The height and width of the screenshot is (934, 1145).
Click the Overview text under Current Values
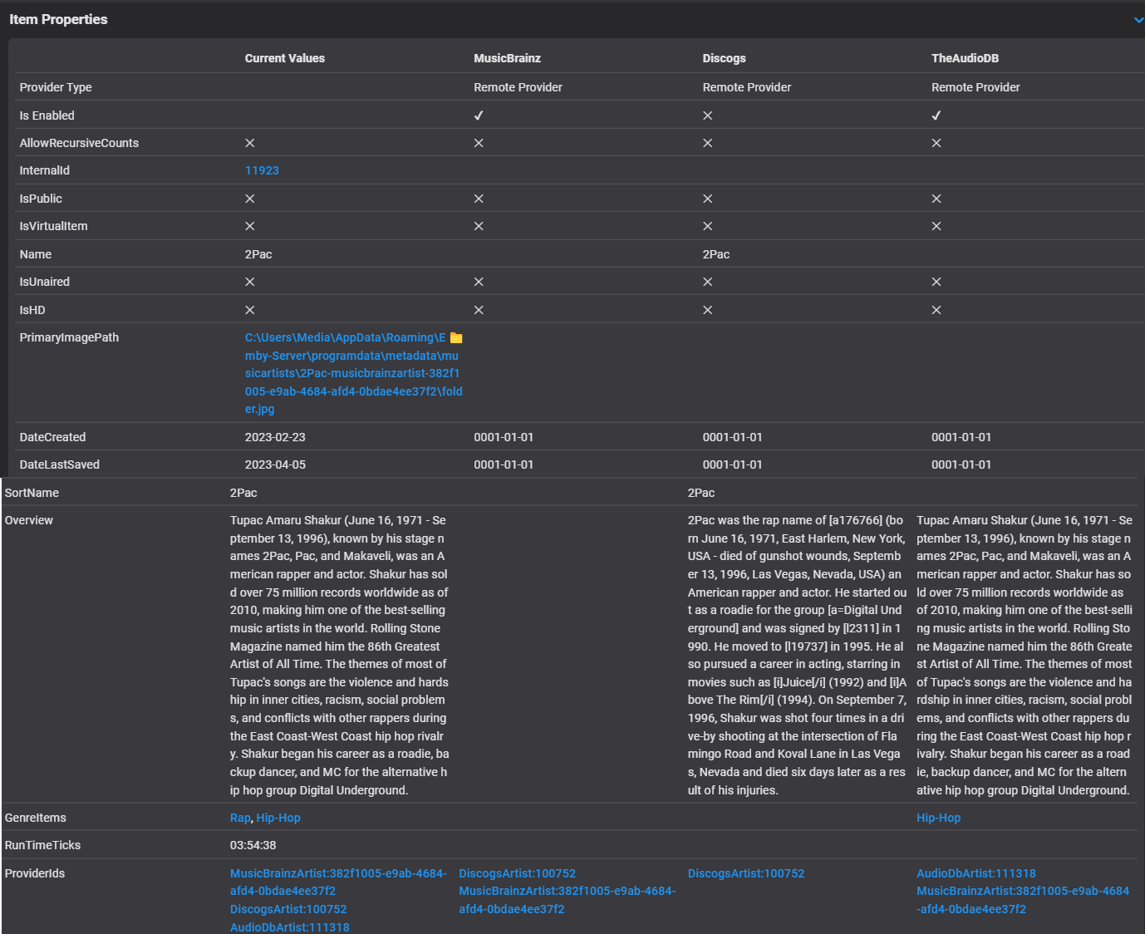[x=340, y=655]
